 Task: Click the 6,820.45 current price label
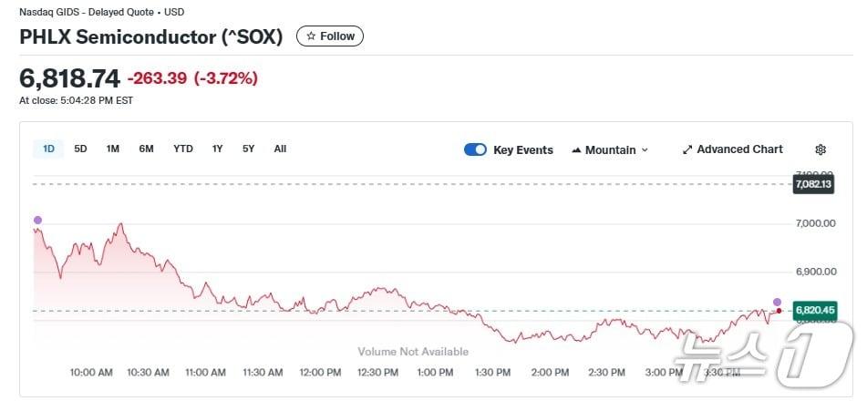coord(815,310)
